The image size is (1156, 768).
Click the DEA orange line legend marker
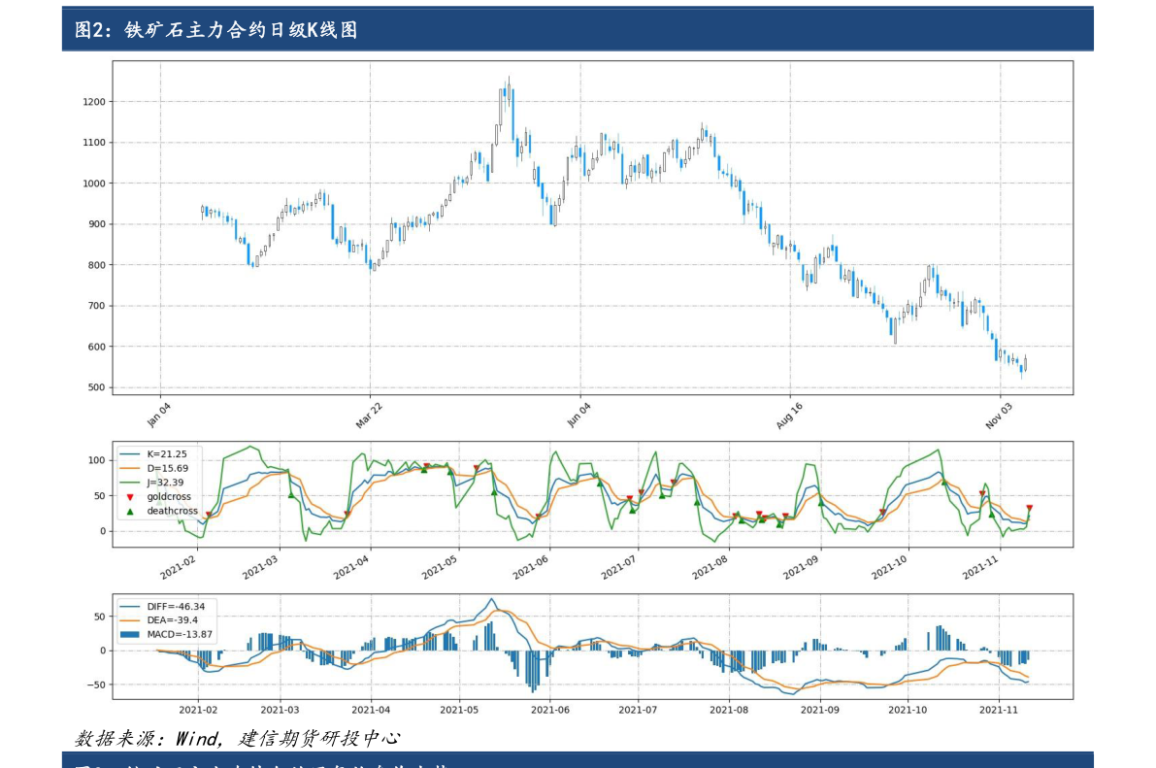click(130, 620)
